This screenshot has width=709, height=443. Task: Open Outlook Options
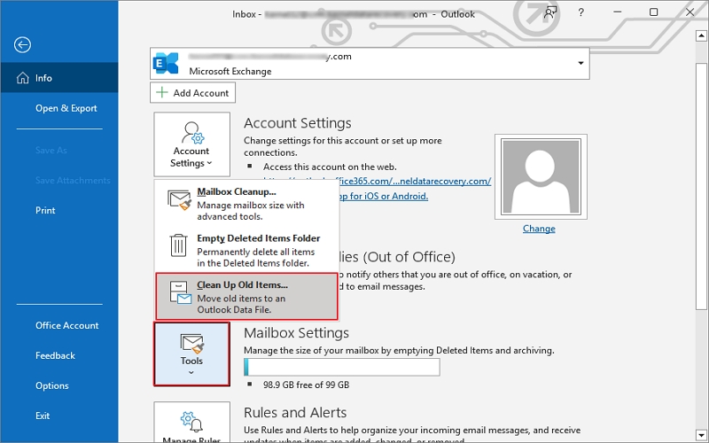[51, 385]
